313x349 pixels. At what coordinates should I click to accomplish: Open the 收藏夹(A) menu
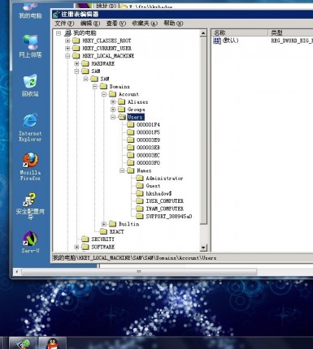pos(145,24)
